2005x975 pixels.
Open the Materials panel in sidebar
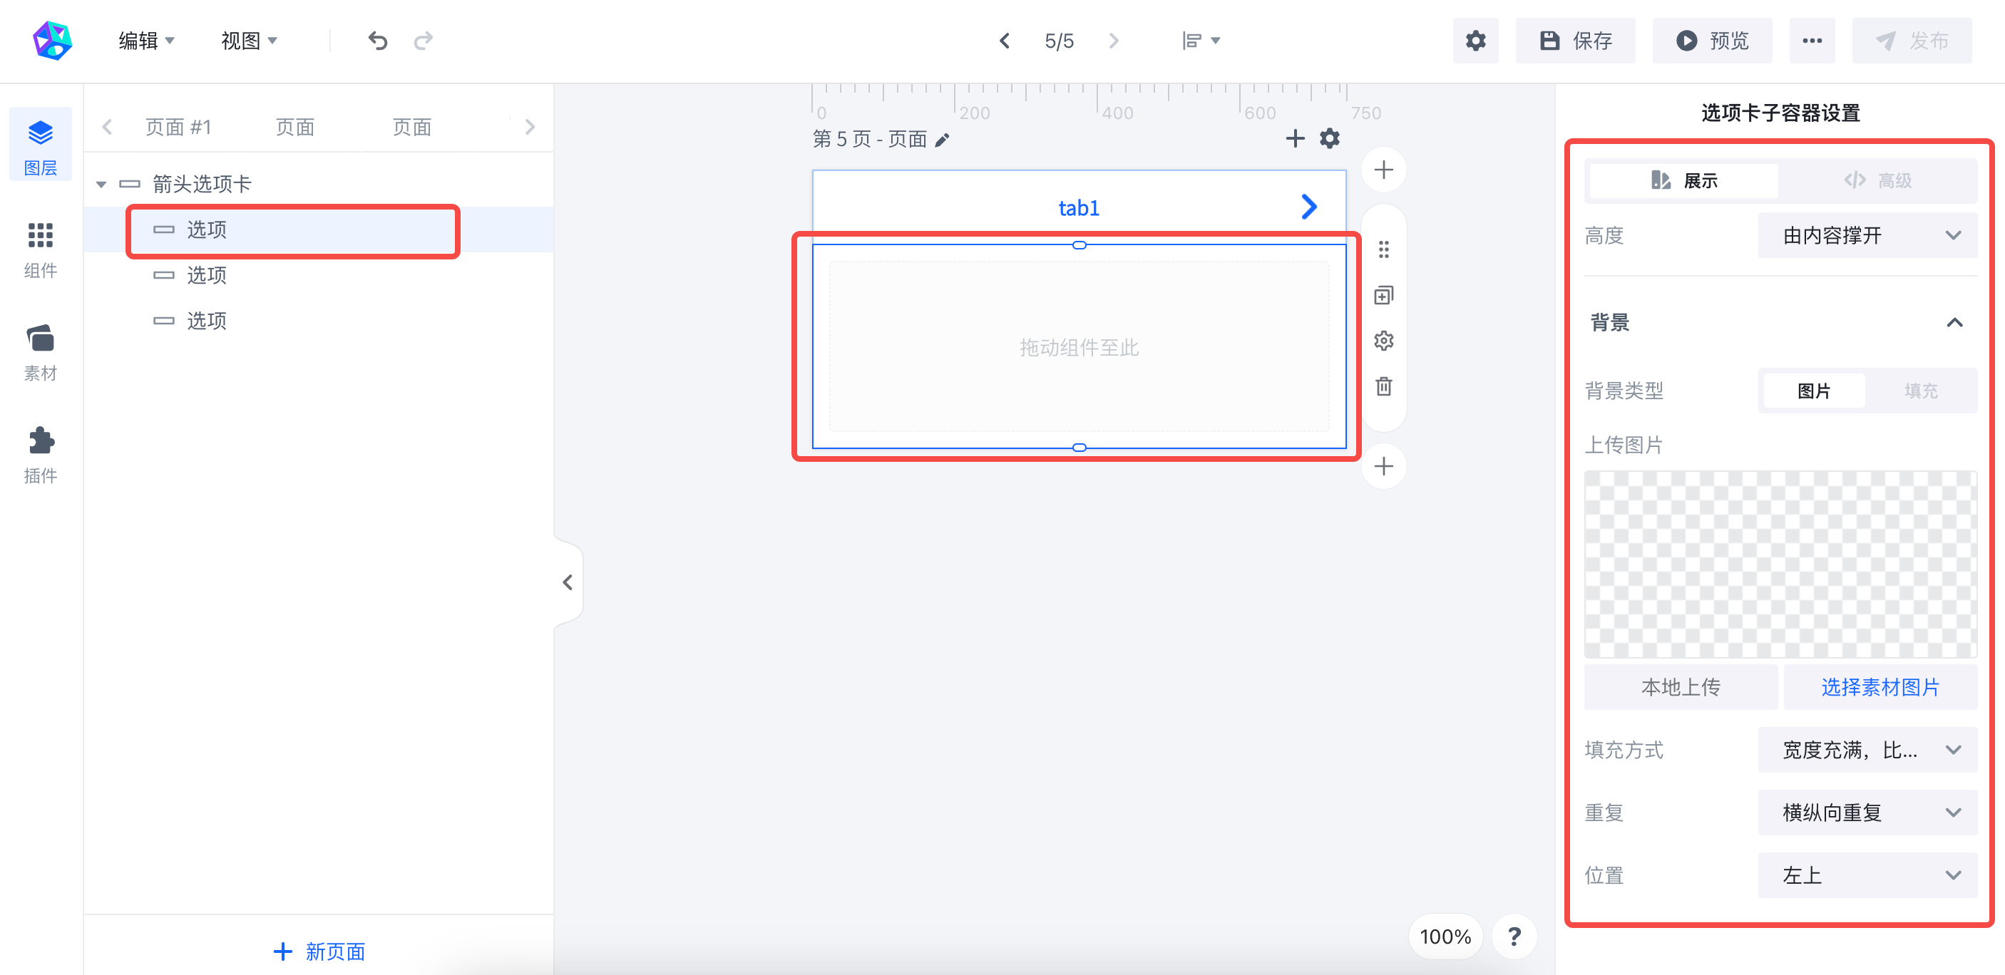(x=41, y=351)
